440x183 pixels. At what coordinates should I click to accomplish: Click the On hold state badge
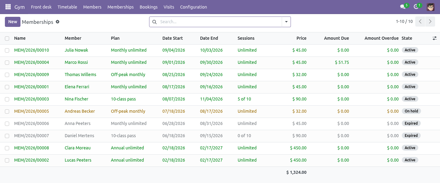411,111
